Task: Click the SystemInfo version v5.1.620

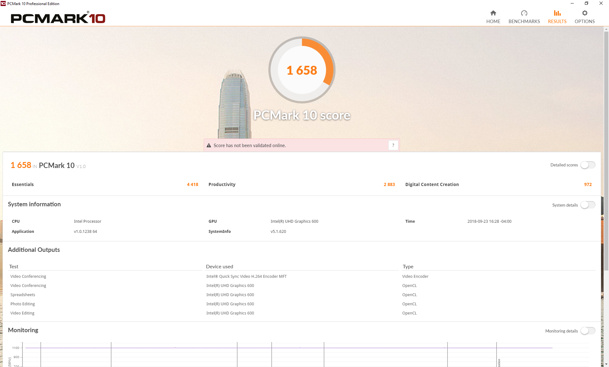Action: tap(278, 232)
